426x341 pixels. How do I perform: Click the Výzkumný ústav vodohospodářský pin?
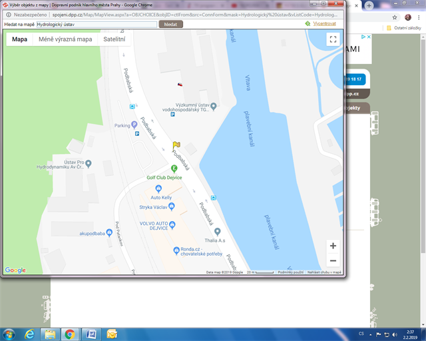(x=214, y=107)
